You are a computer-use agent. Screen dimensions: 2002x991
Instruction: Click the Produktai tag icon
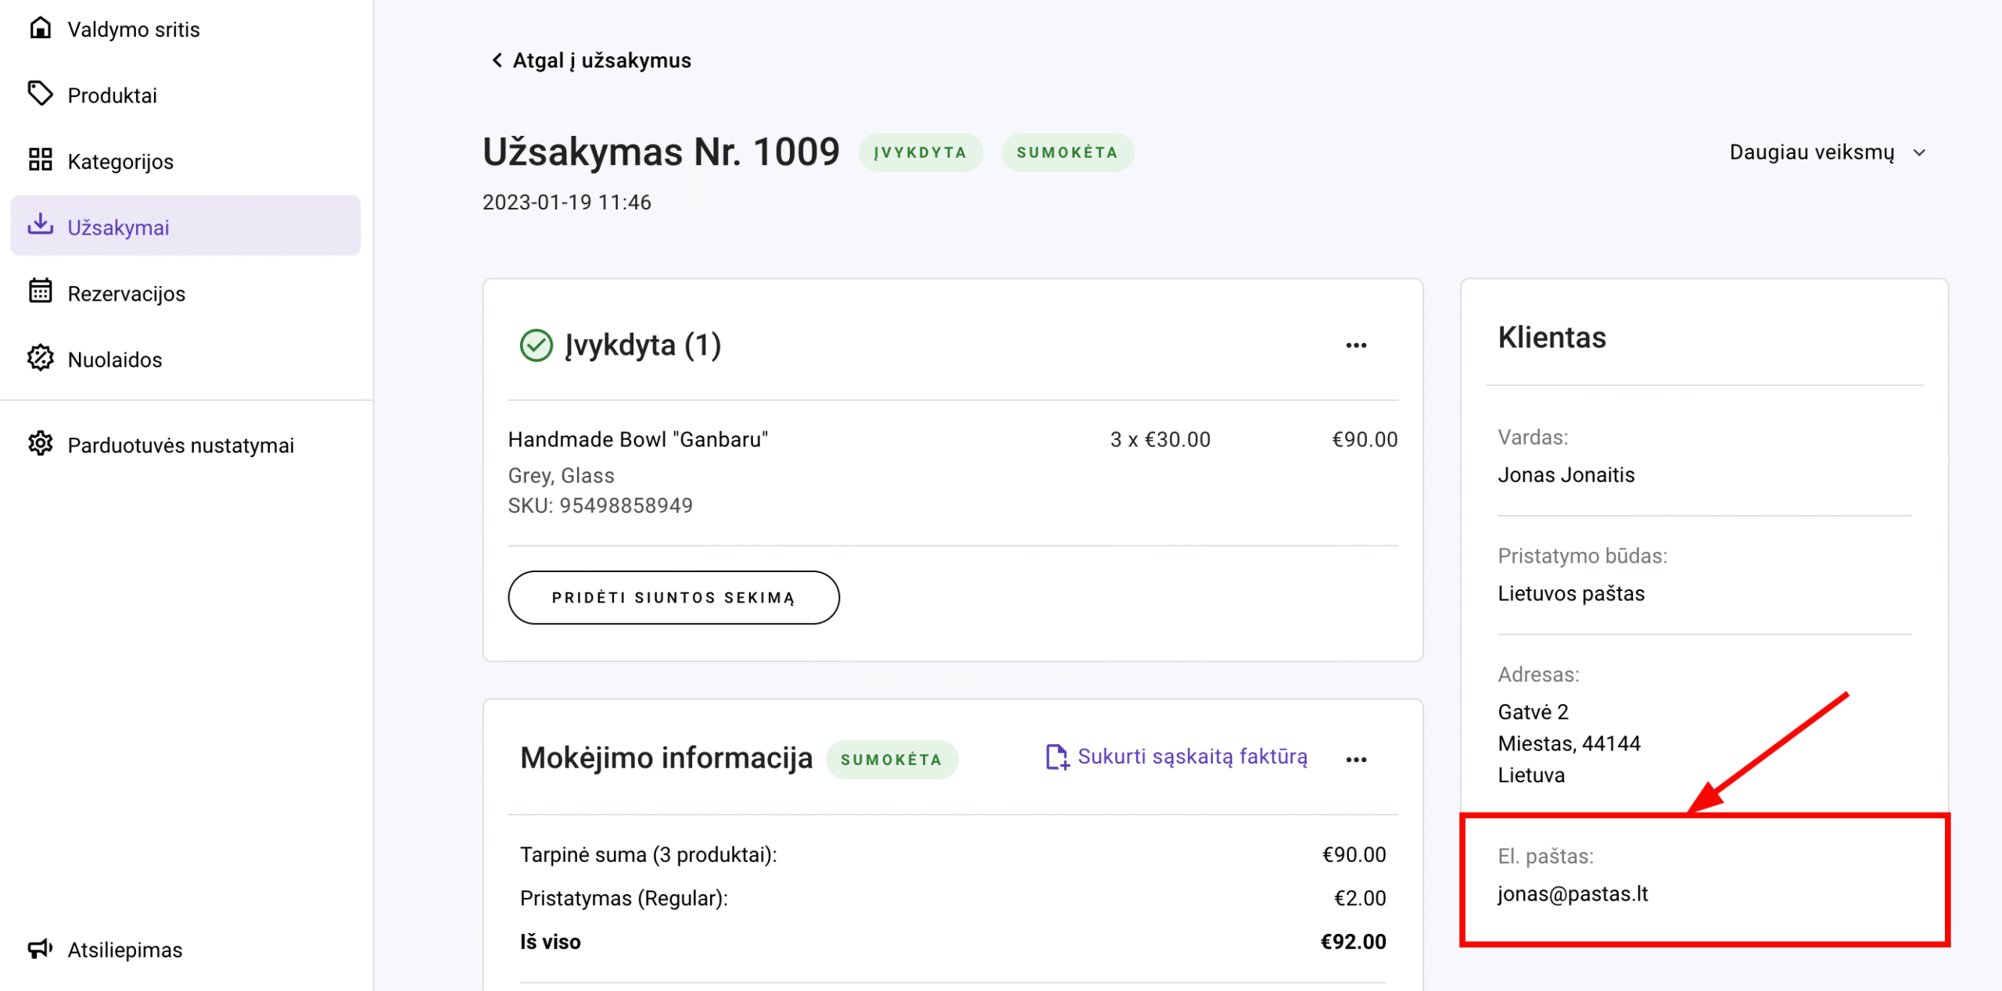(x=40, y=94)
